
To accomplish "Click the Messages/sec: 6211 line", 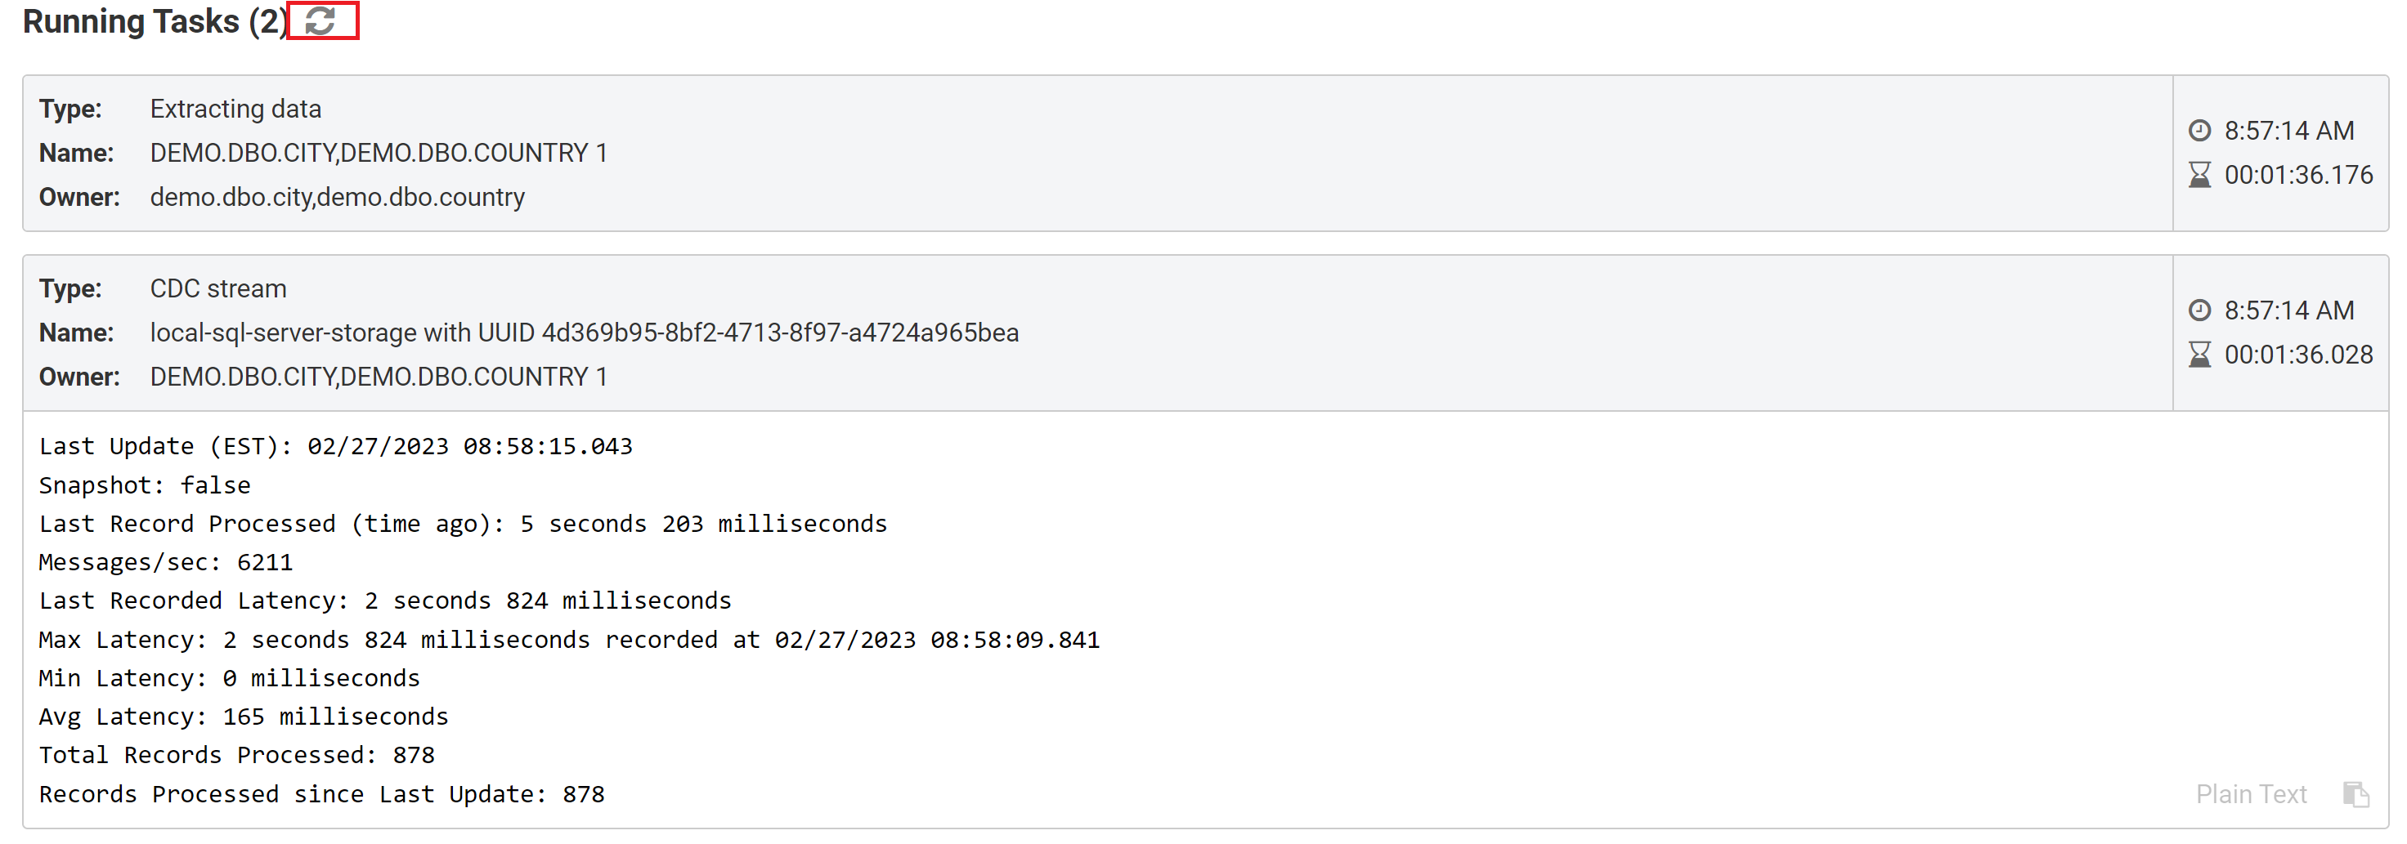I will point(165,562).
